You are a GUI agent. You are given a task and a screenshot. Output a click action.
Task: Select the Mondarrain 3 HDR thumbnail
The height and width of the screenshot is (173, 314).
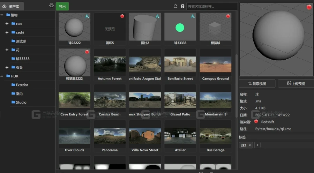(x=216, y=100)
